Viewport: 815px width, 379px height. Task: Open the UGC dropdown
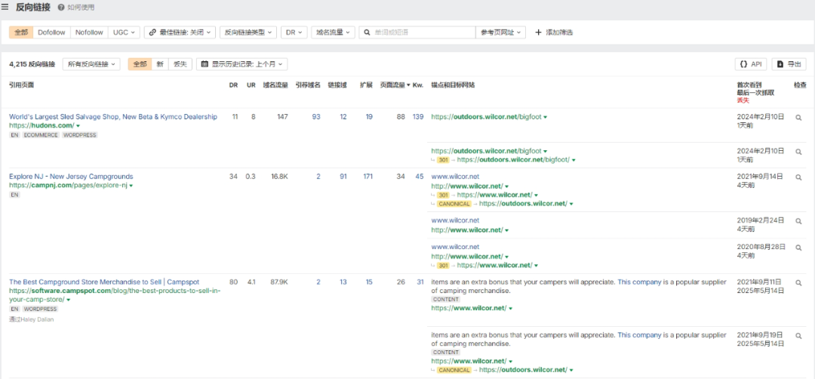pyautogui.click(x=124, y=32)
